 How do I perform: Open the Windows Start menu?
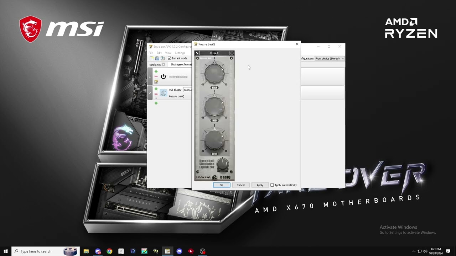[6, 251]
